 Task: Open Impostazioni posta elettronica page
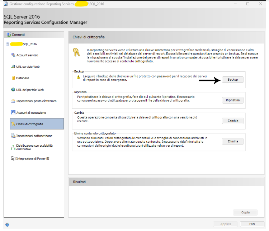(x=36, y=101)
